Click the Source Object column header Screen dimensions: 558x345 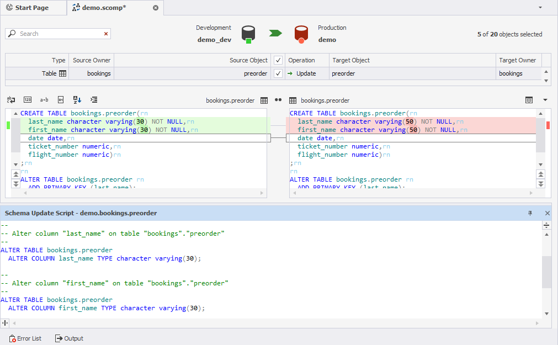193,60
